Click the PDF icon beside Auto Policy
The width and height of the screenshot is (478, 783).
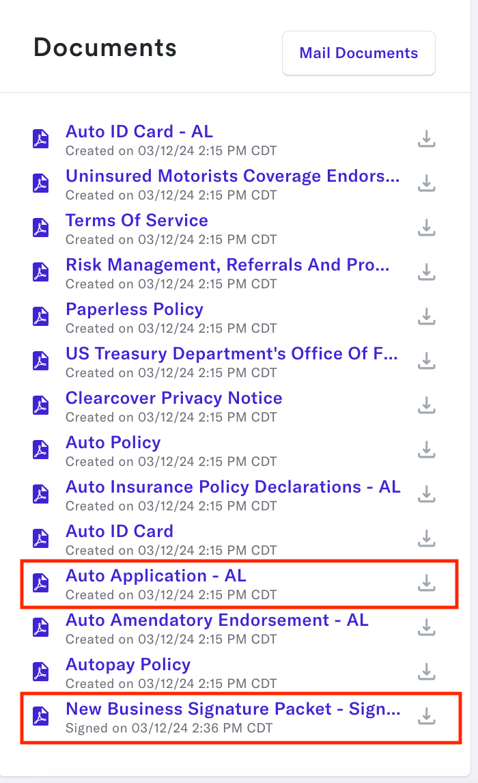40,450
